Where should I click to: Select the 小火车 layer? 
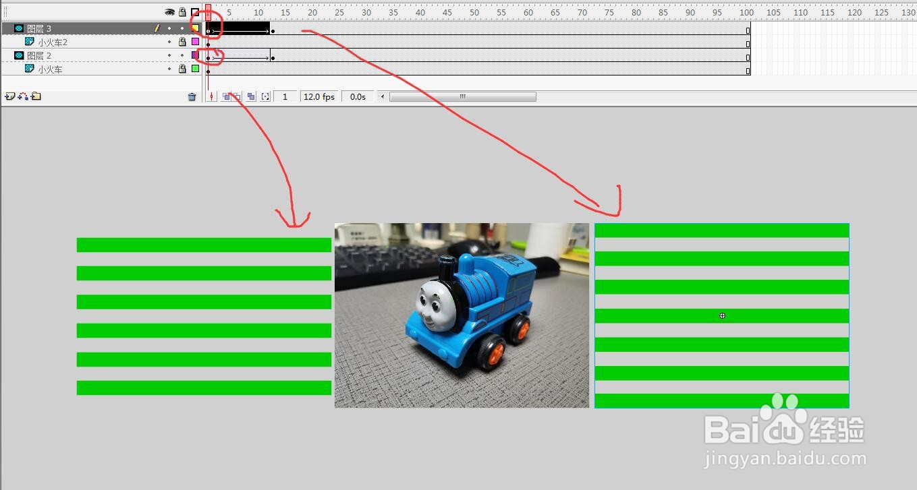(x=50, y=69)
